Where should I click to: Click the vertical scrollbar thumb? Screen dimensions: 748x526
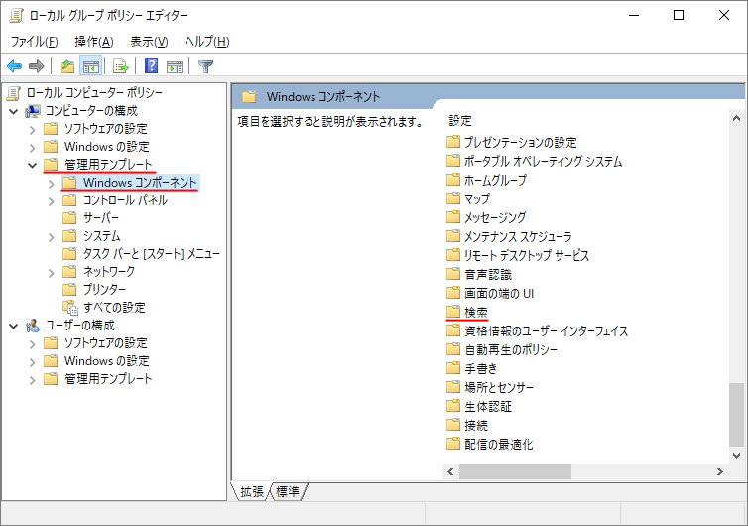(736, 415)
